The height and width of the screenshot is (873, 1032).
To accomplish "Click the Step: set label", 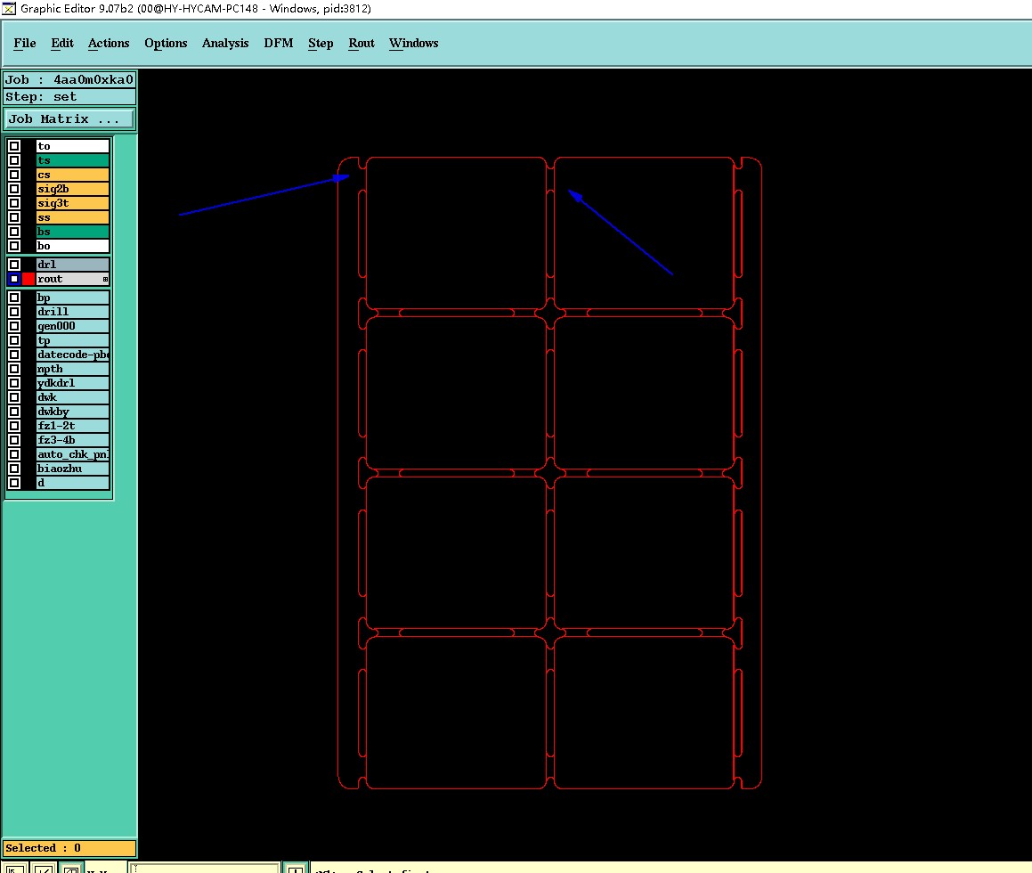I will (69, 97).
